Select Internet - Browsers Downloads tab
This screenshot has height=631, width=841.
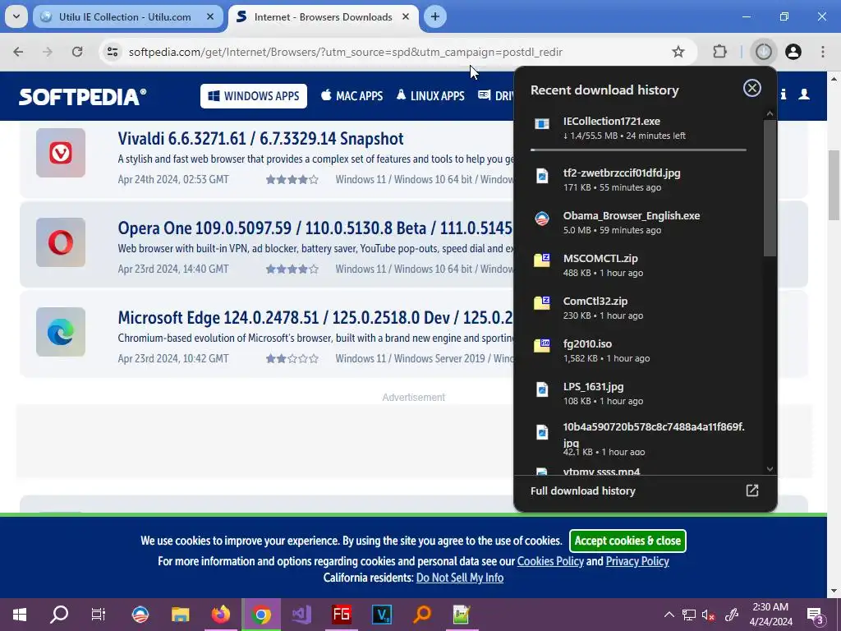[324, 16]
